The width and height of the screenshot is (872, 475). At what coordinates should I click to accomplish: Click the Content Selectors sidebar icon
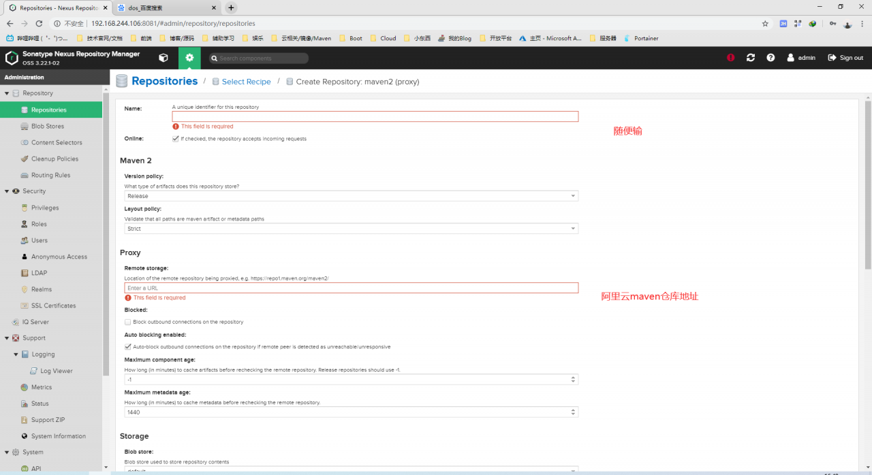25,142
